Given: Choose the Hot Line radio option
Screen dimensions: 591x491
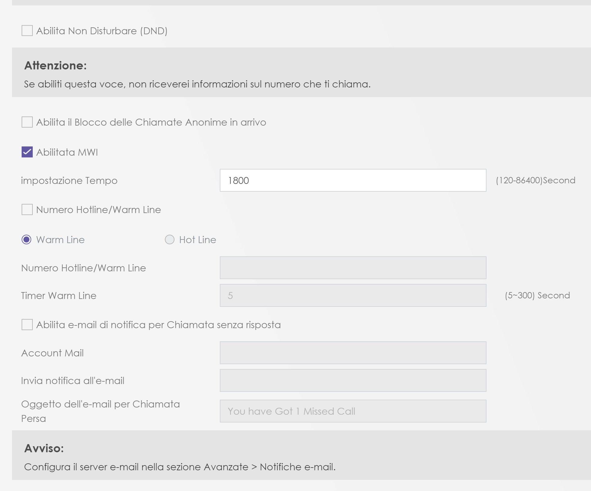Looking at the screenshot, I should [170, 239].
